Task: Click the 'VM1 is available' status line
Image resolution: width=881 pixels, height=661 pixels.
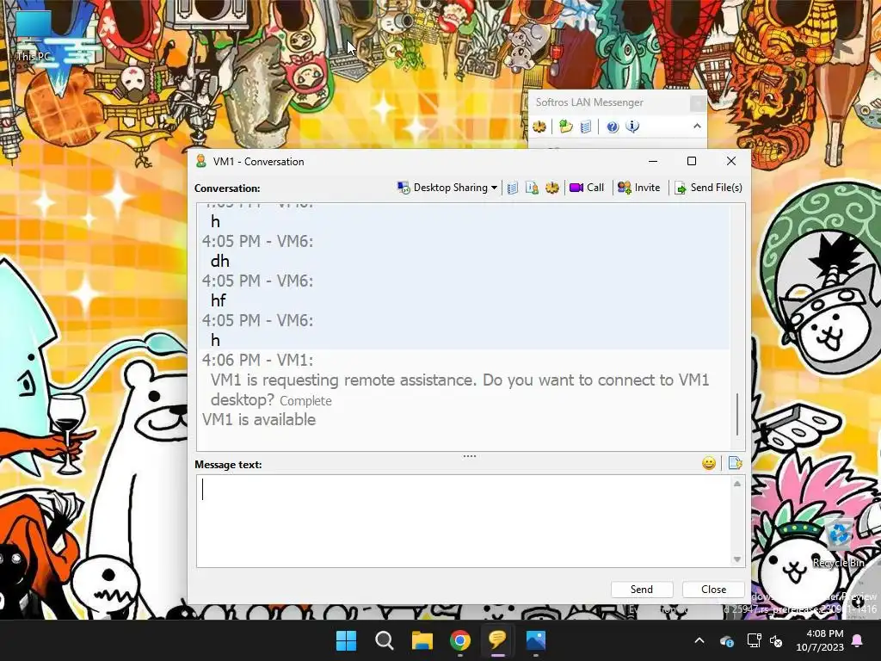Action: click(259, 420)
